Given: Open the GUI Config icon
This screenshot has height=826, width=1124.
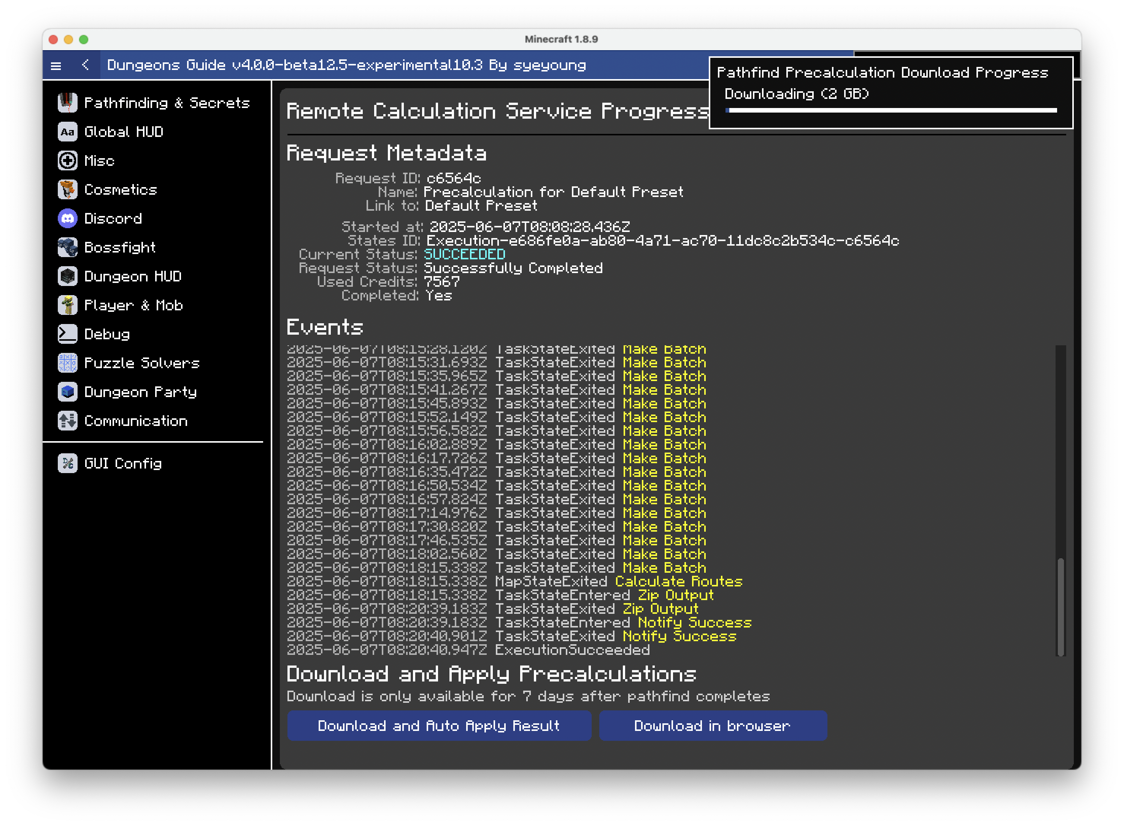Looking at the screenshot, I should (68, 464).
